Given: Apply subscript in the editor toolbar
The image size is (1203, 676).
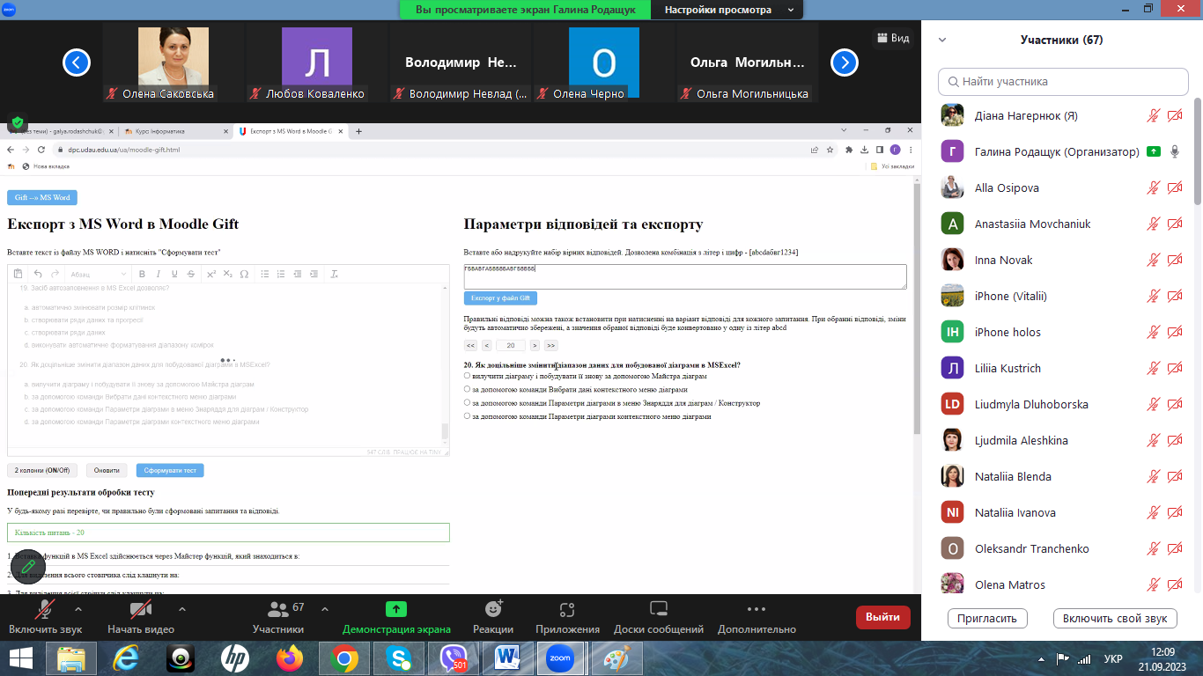Looking at the screenshot, I should click(228, 275).
